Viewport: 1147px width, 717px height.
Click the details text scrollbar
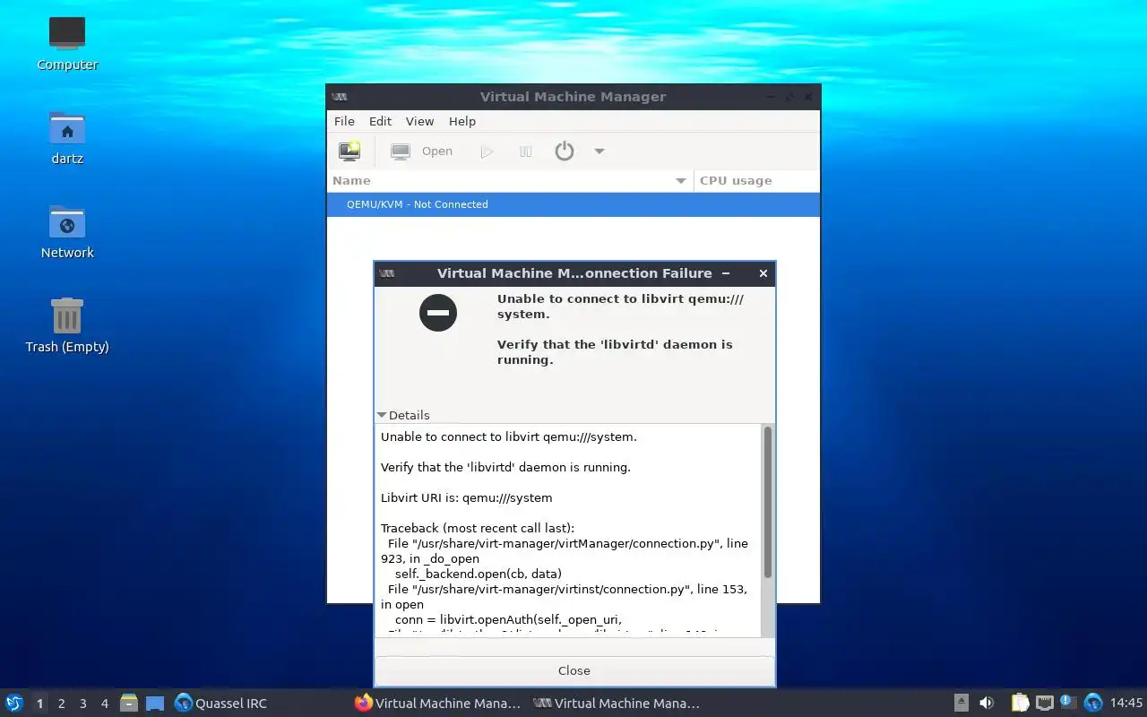(767, 502)
